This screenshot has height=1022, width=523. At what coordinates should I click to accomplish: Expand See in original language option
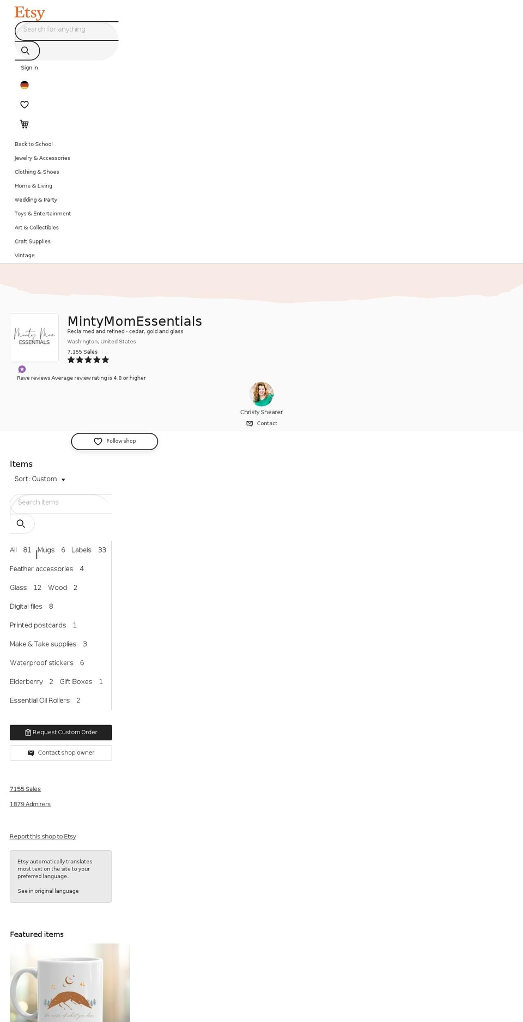click(48, 891)
